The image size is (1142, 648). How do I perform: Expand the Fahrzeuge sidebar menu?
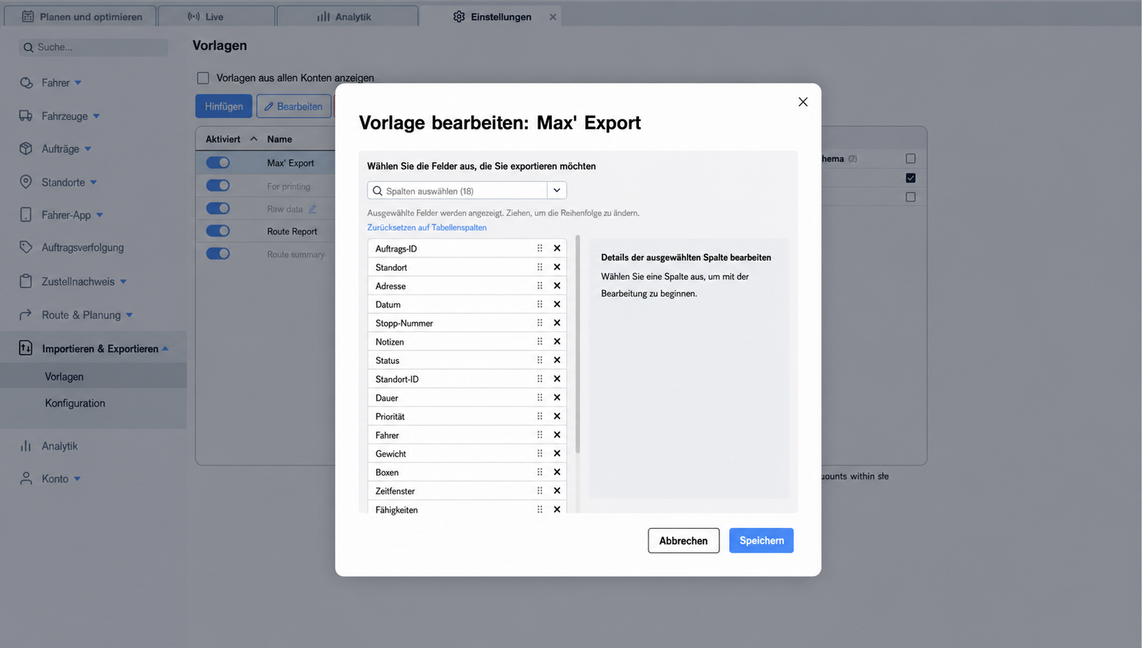pos(96,116)
